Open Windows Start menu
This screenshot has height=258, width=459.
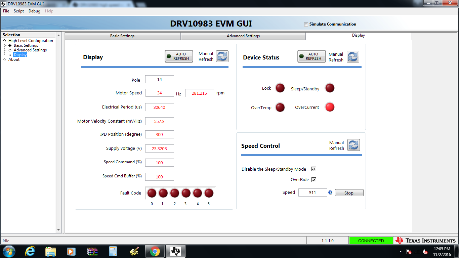pyautogui.click(x=8, y=251)
